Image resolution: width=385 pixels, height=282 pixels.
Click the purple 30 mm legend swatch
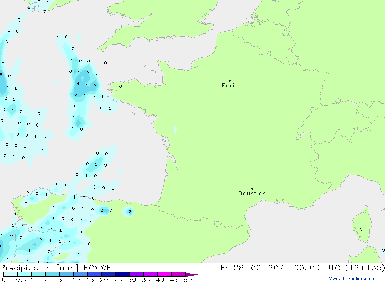click(x=137, y=274)
